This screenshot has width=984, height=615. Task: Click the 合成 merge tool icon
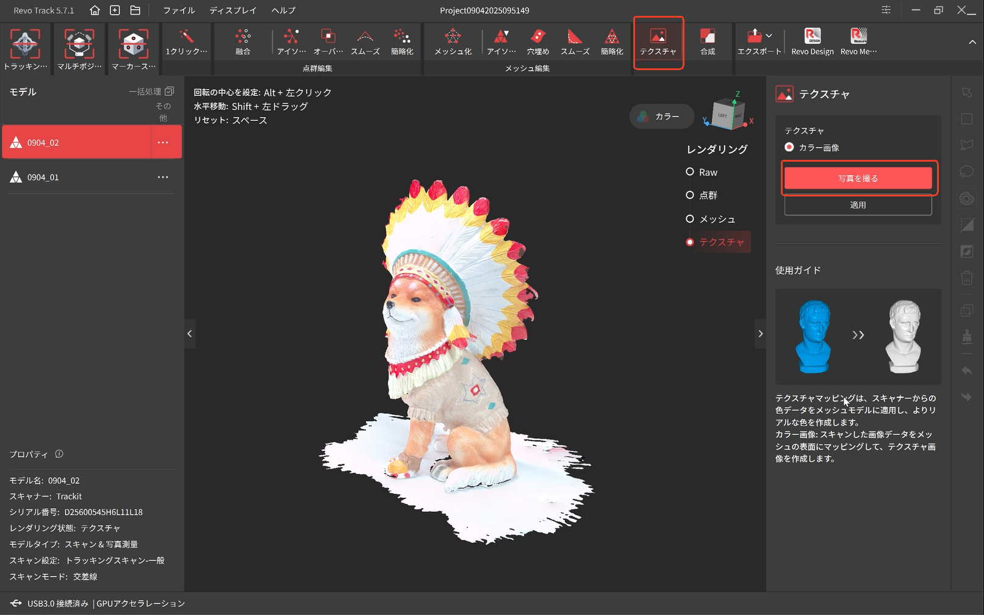pos(708,38)
